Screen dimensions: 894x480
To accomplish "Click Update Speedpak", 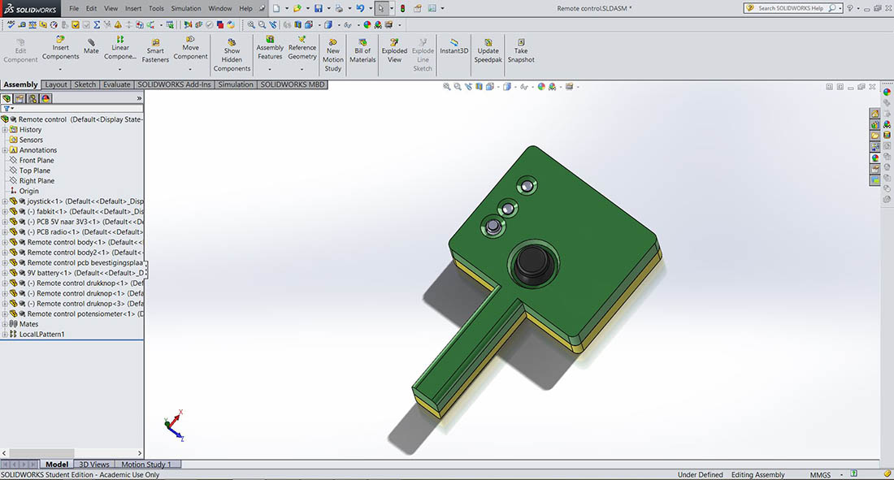I will pyautogui.click(x=488, y=50).
